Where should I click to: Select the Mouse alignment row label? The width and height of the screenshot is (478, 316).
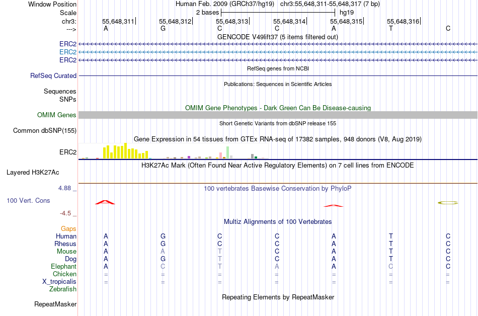tap(66, 252)
